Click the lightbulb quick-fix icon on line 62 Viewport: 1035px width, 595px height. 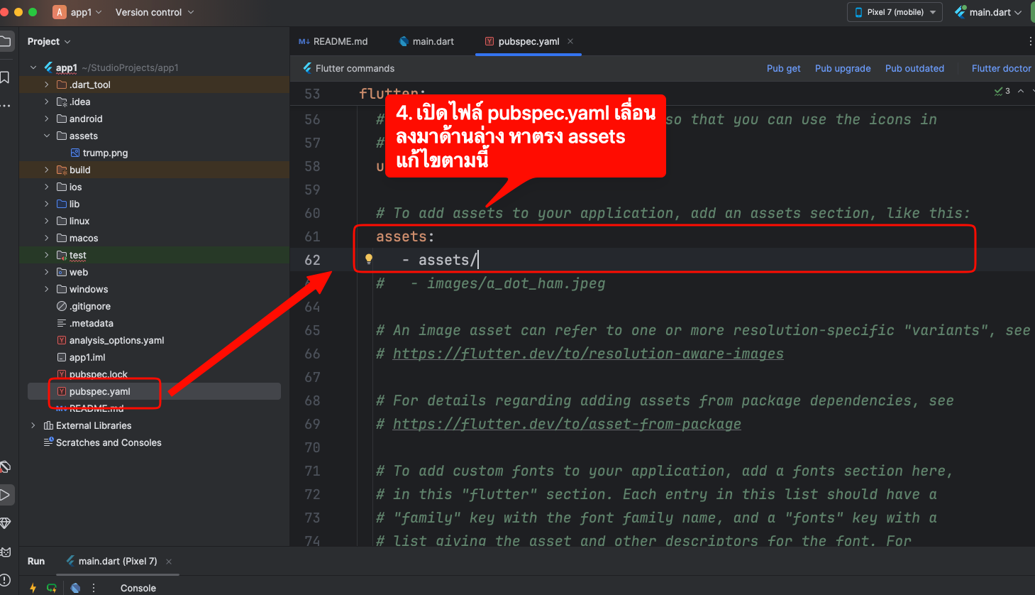(x=369, y=259)
